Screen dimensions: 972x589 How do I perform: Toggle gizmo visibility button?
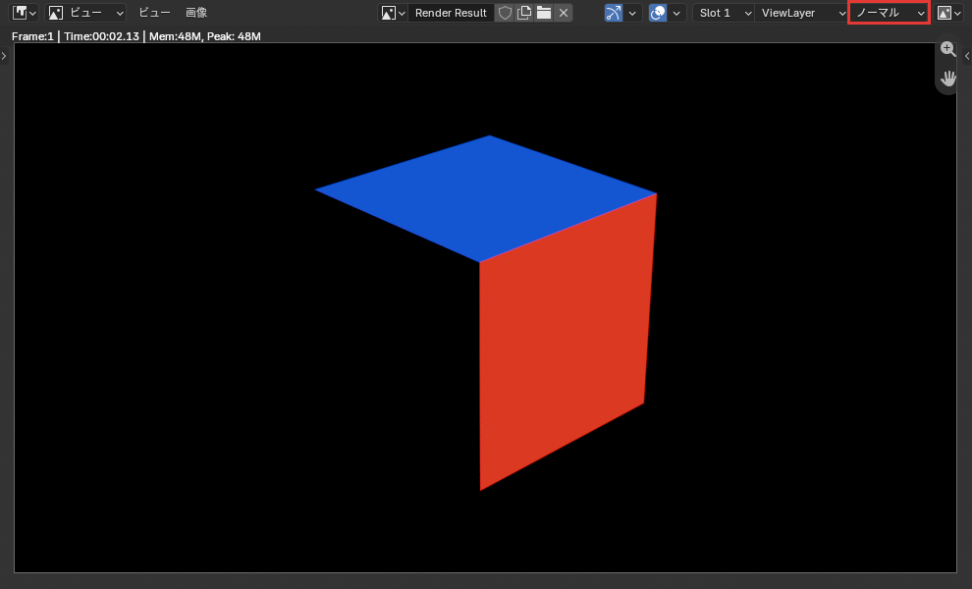(x=613, y=13)
